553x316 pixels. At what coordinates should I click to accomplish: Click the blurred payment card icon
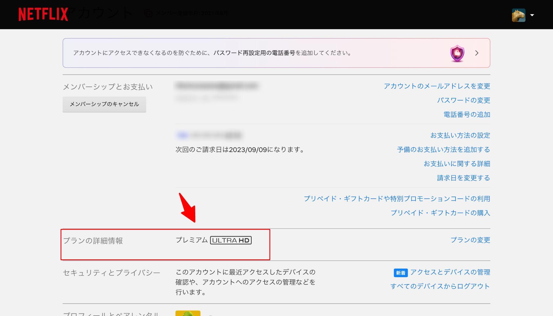tap(182, 135)
